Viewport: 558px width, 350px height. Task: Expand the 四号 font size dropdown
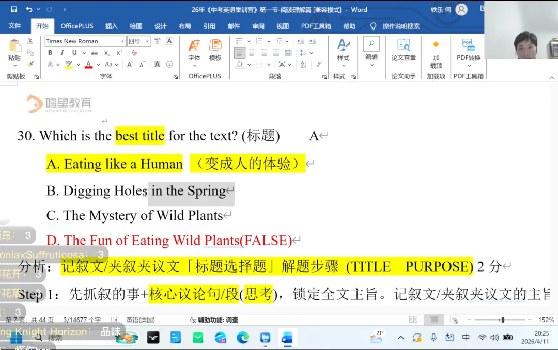coord(148,41)
